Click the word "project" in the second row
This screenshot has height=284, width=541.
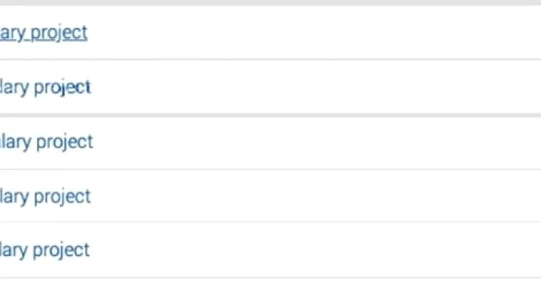tap(63, 87)
